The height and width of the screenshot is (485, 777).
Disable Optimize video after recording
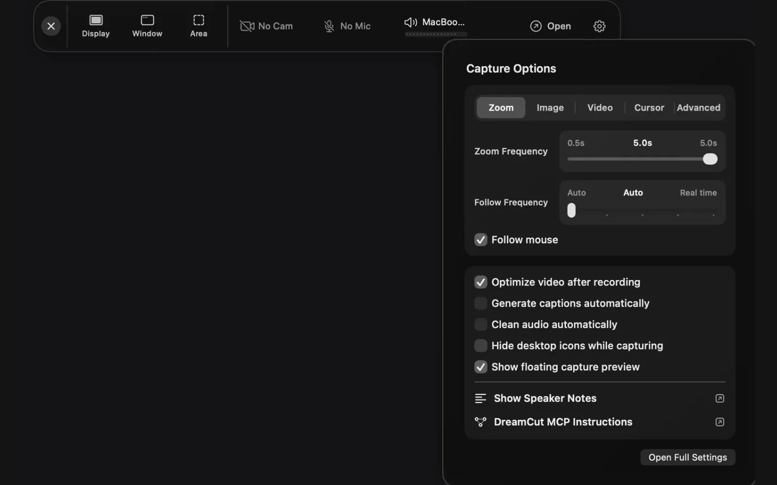pyautogui.click(x=481, y=282)
